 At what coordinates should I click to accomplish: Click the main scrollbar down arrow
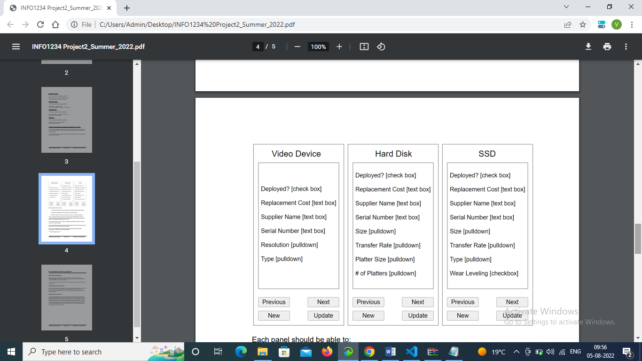tap(638, 338)
